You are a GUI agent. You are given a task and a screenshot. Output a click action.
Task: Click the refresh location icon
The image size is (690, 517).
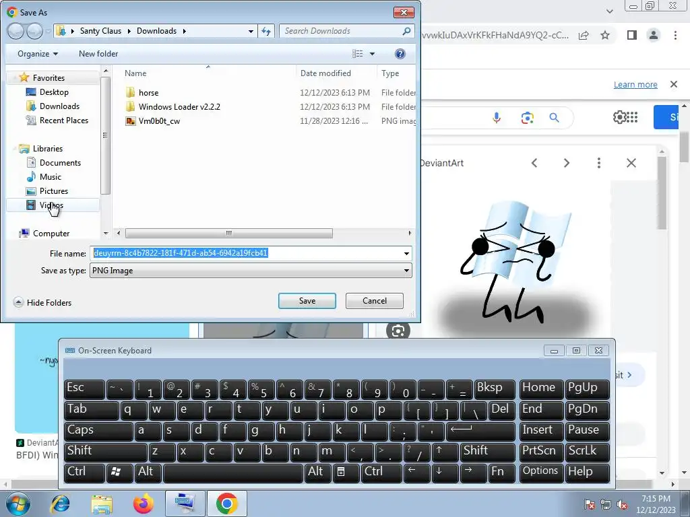pyautogui.click(x=266, y=31)
